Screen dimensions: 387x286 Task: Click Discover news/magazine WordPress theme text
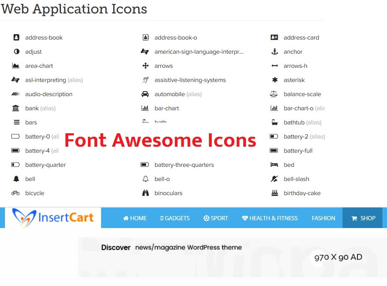171,247
